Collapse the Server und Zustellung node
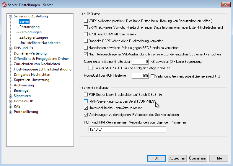The width and height of the screenshot is (233, 166). 11,17
